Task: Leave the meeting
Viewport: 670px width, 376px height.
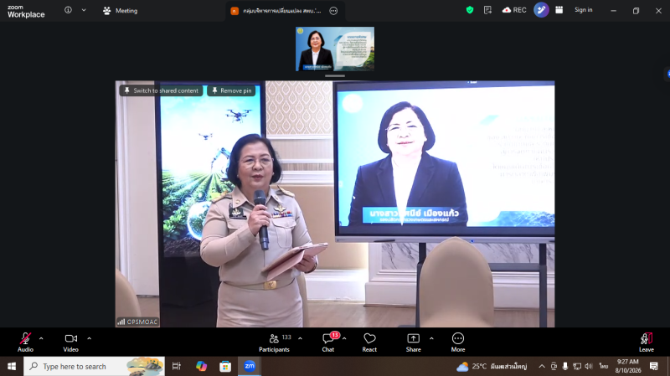Action: coord(647,343)
